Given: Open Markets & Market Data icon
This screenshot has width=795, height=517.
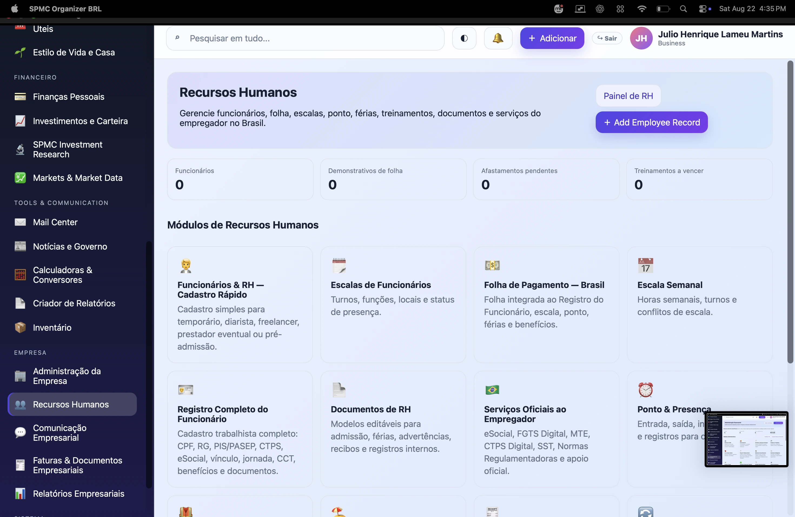Looking at the screenshot, I should click(x=20, y=178).
